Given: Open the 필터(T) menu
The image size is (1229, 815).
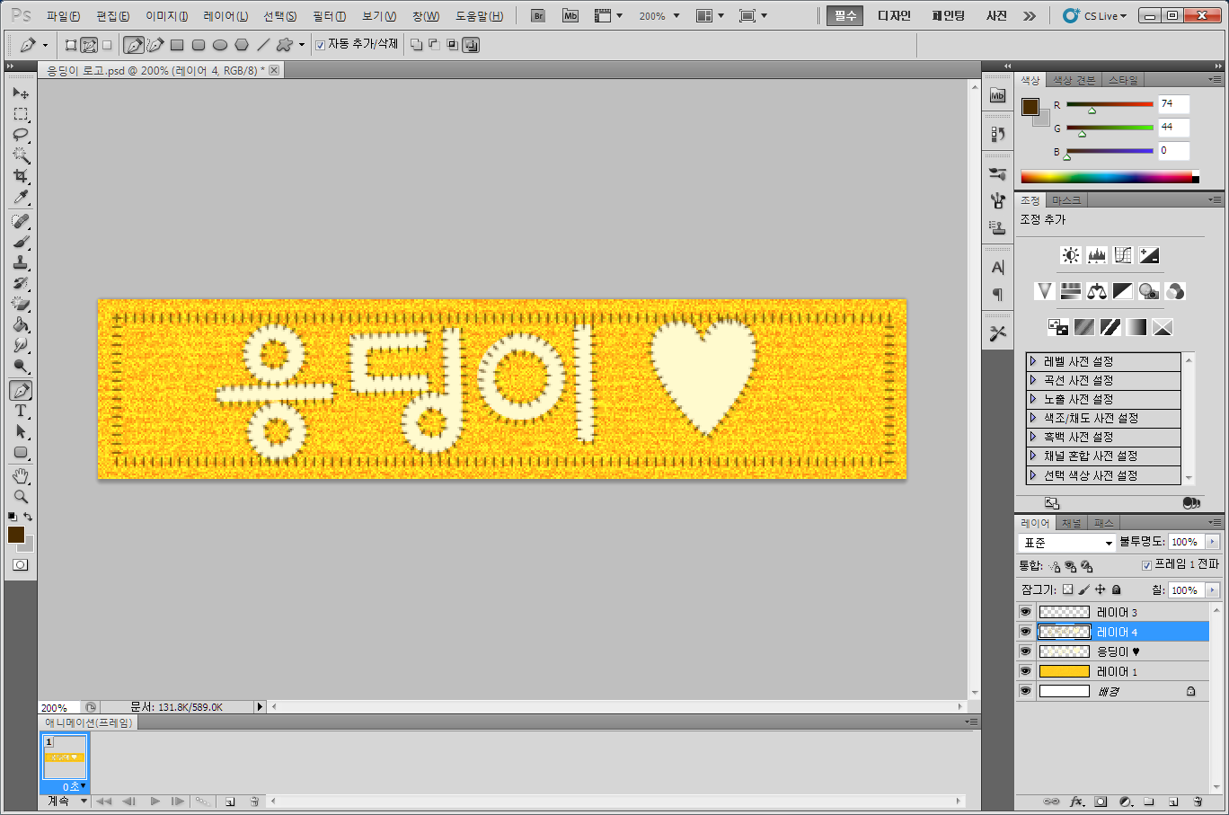Looking at the screenshot, I should (329, 16).
